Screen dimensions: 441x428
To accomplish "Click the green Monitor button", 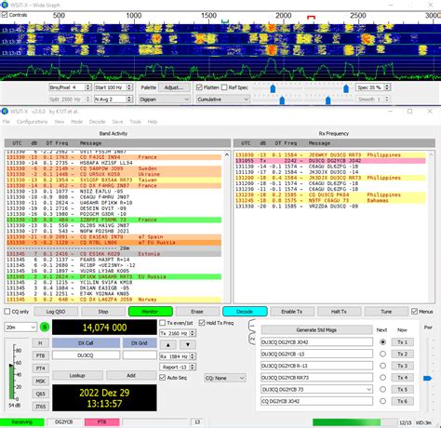I will tap(151, 312).
